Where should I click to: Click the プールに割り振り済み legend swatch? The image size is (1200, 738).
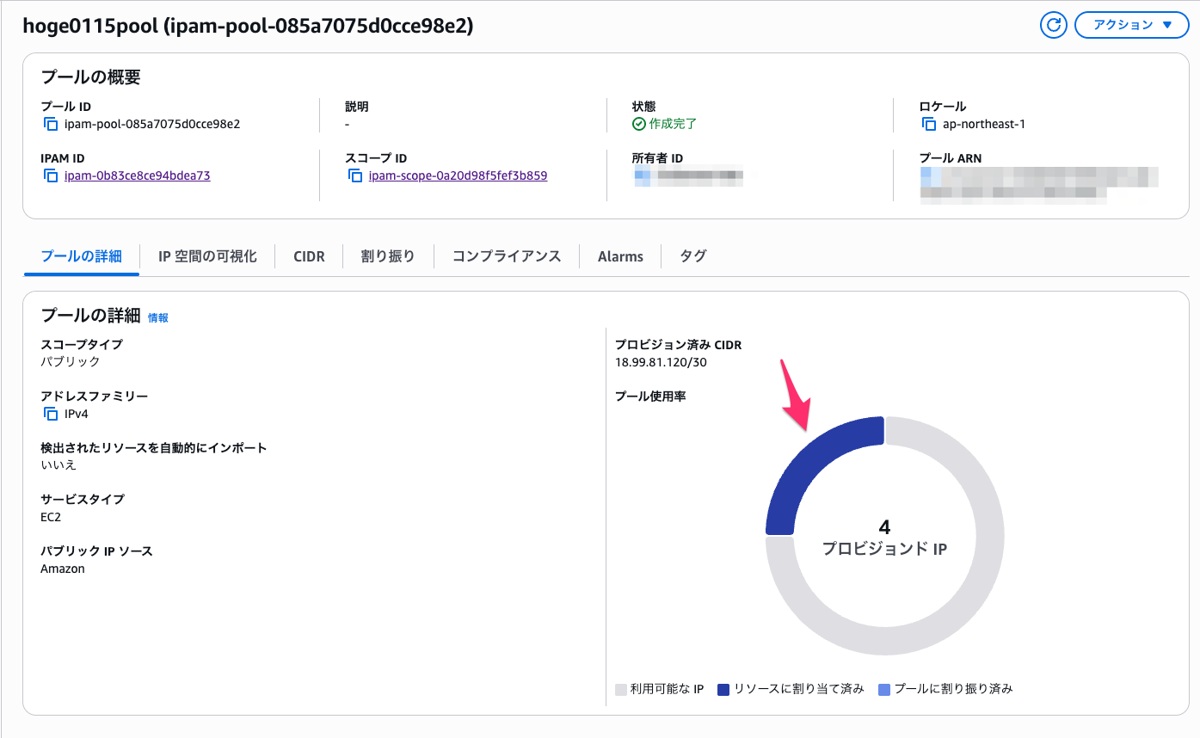[x=884, y=689]
